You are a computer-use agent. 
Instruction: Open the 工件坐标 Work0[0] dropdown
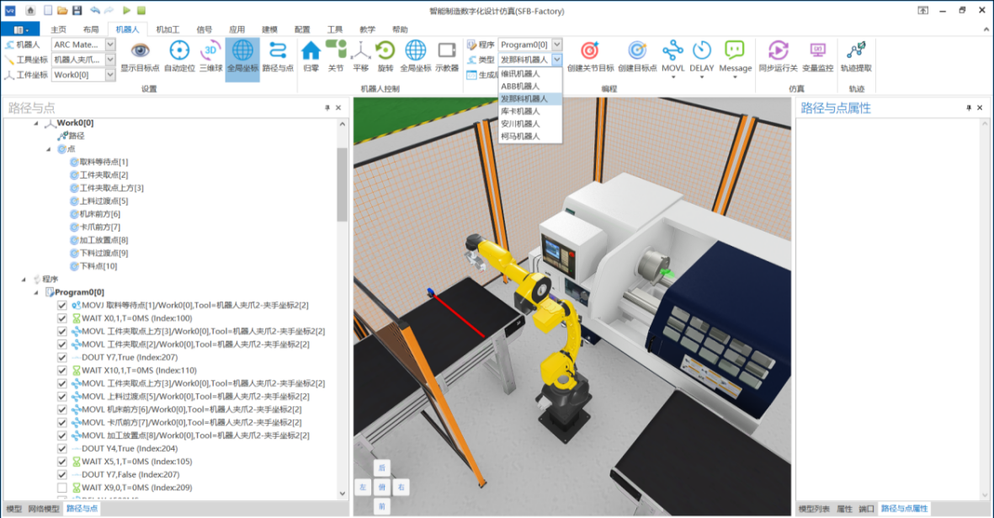(x=109, y=75)
